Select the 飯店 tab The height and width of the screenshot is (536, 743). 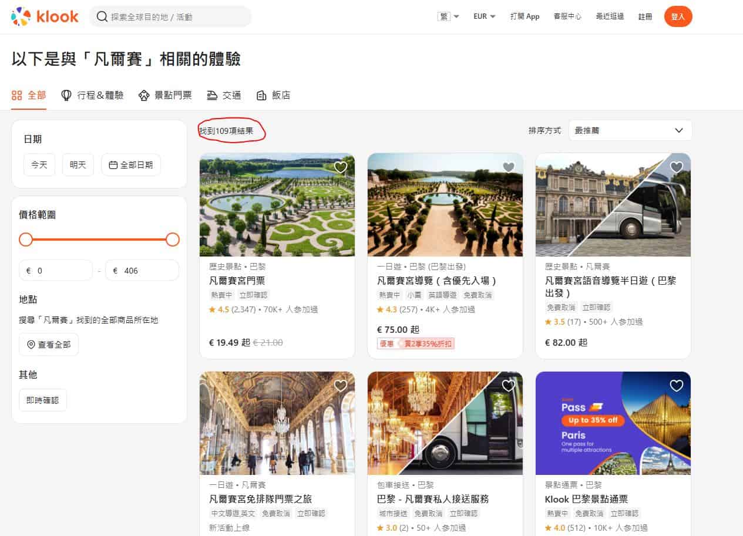(273, 95)
